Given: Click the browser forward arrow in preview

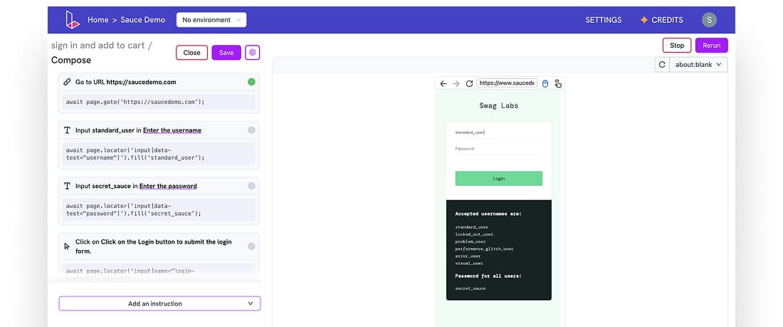Looking at the screenshot, I should (456, 83).
